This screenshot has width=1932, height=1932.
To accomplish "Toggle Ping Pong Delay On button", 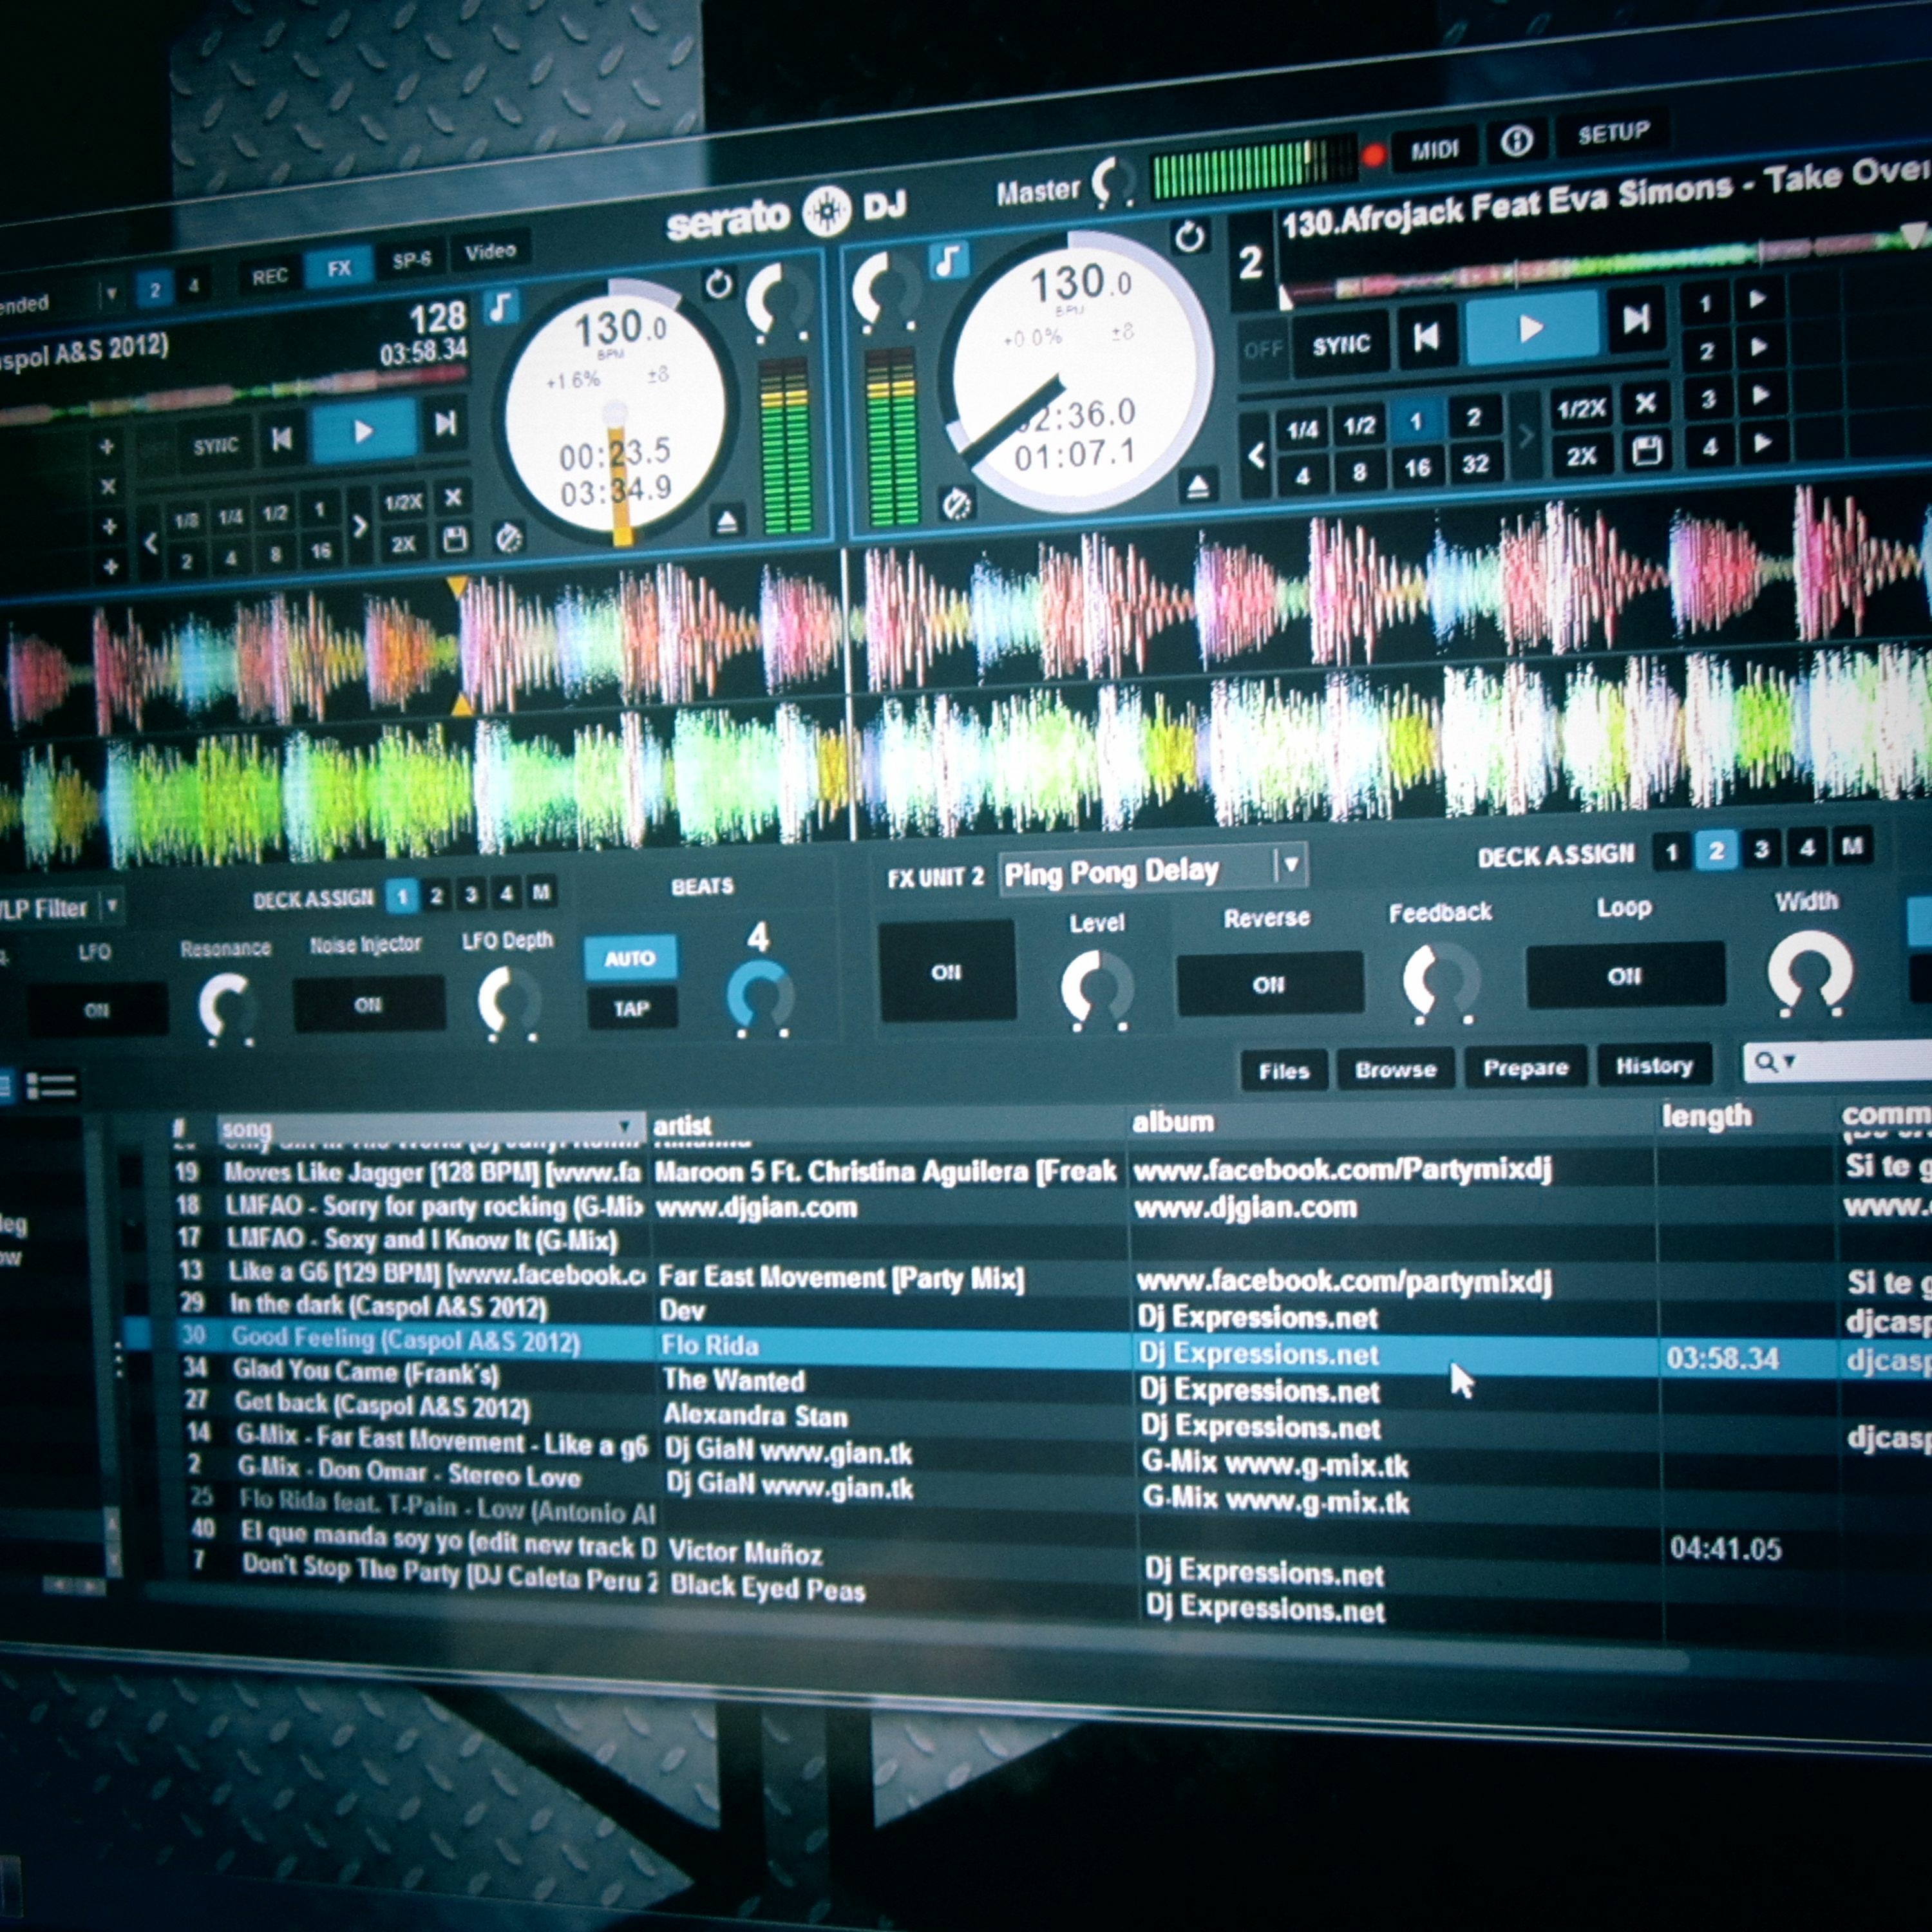I will point(946,971).
